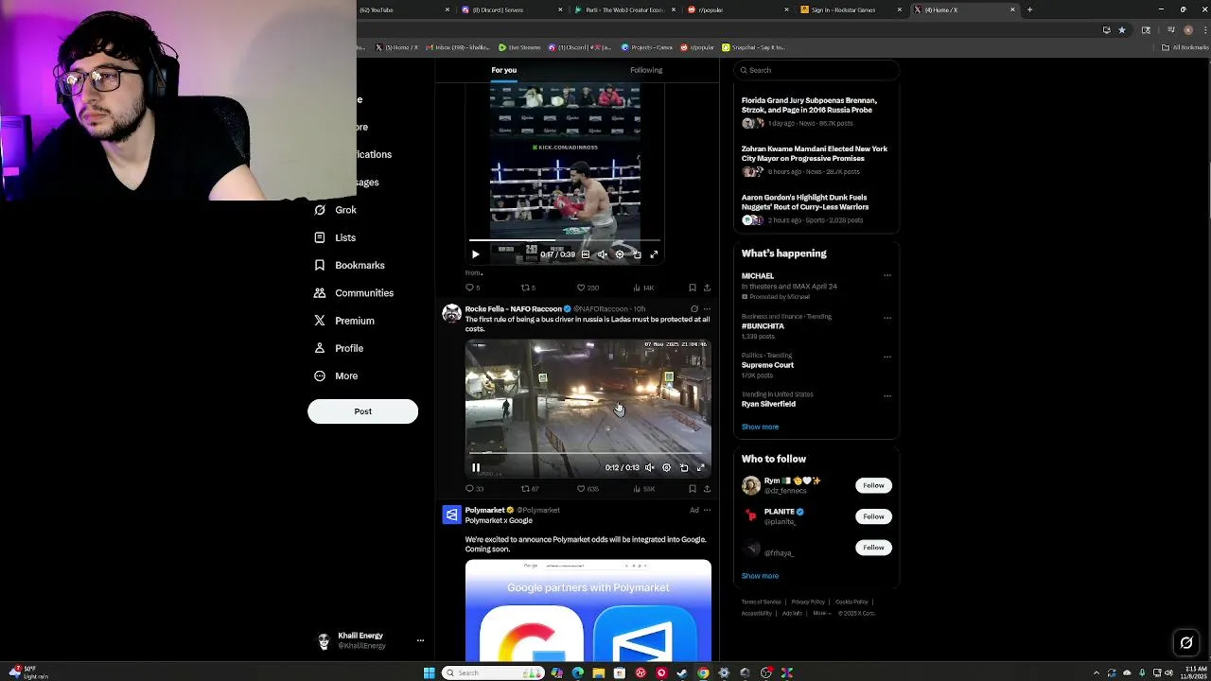Show more under Who to follow
The height and width of the screenshot is (681, 1211).
pyautogui.click(x=760, y=576)
